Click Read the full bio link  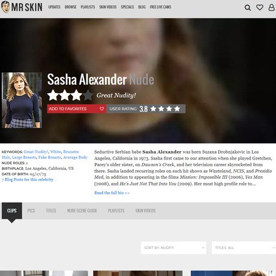(112, 193)
